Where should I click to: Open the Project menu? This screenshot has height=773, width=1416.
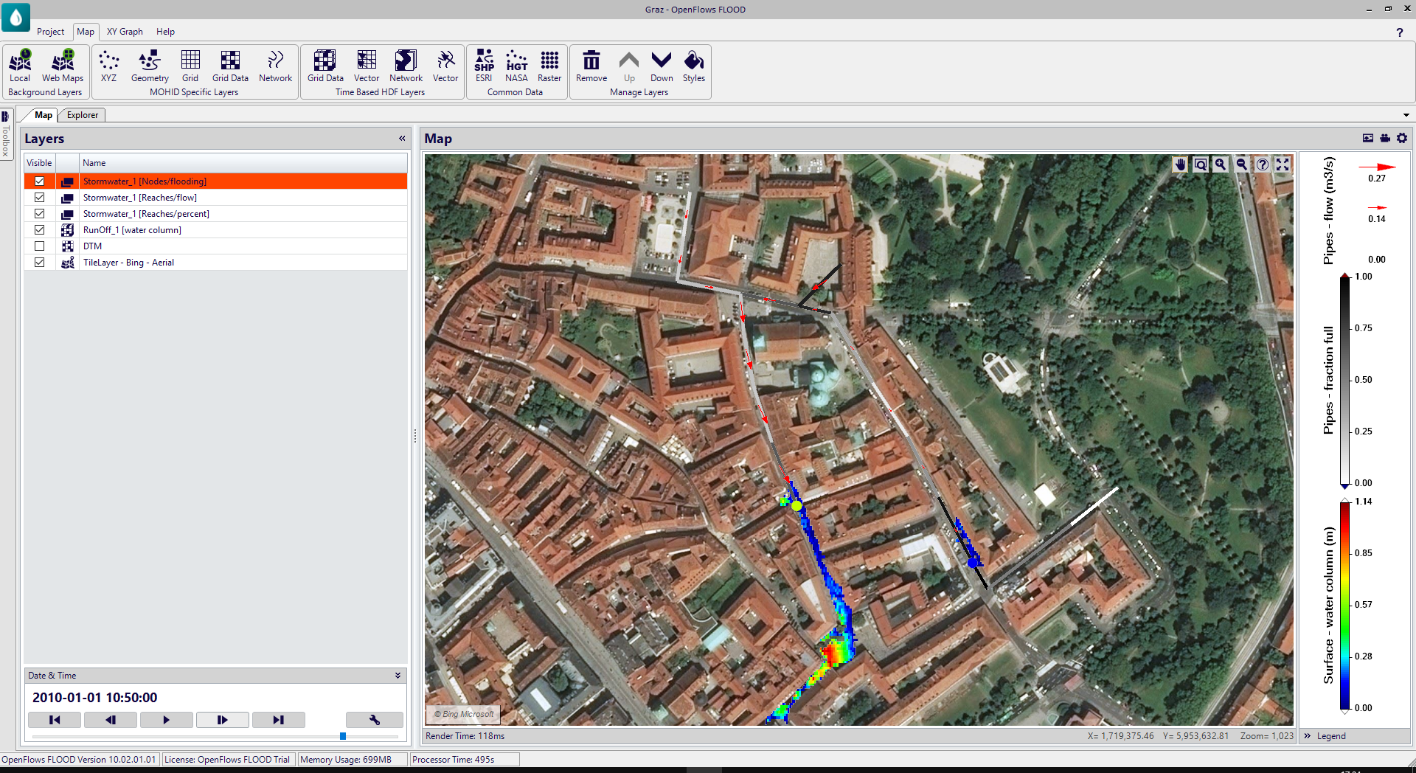tap(51, 32)
